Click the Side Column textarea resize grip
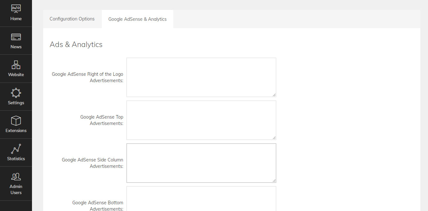Screen dimensions: 428x211 pos(274,181)
